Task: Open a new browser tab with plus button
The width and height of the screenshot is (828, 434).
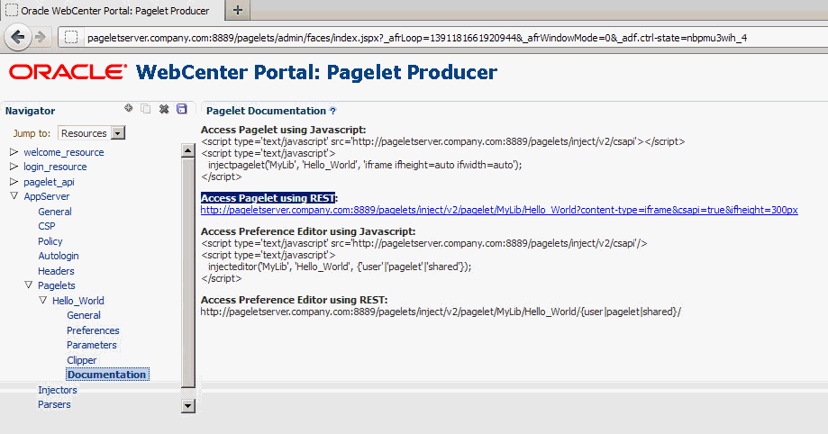Action: click(238, 10)
